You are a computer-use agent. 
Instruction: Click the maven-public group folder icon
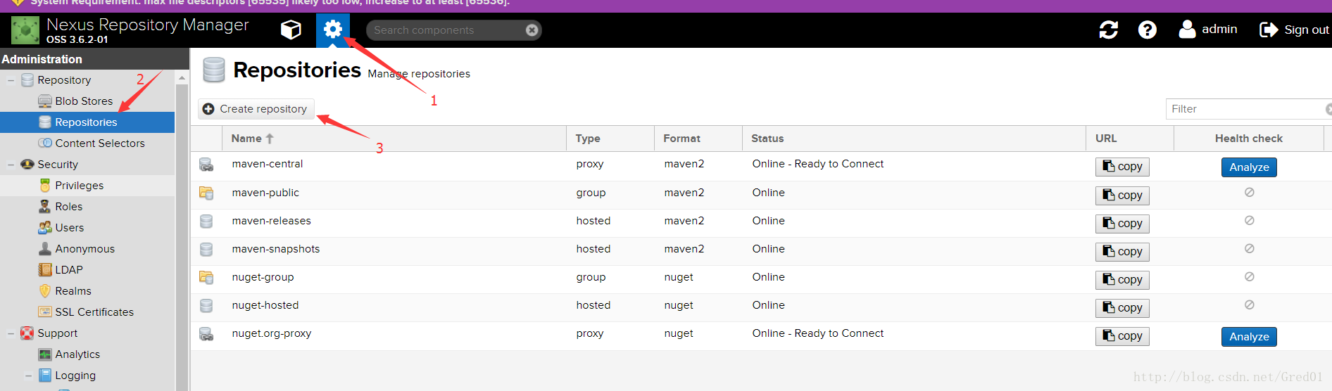[x=206, y=193]
